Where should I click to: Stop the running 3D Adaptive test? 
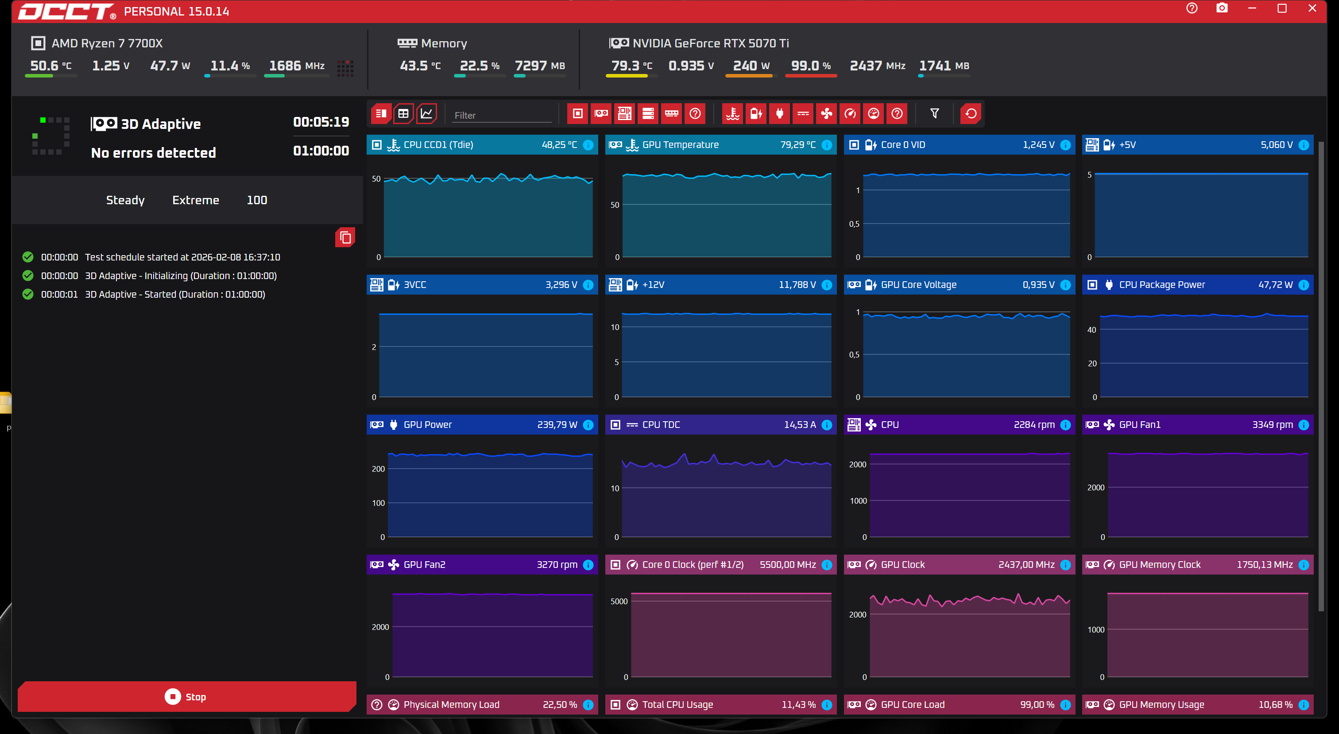point(186,696)
